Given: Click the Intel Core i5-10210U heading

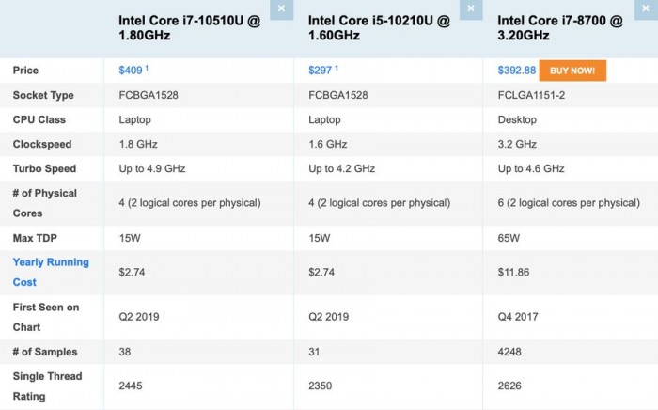Looking at the screenshot, I should pos(379,27).
